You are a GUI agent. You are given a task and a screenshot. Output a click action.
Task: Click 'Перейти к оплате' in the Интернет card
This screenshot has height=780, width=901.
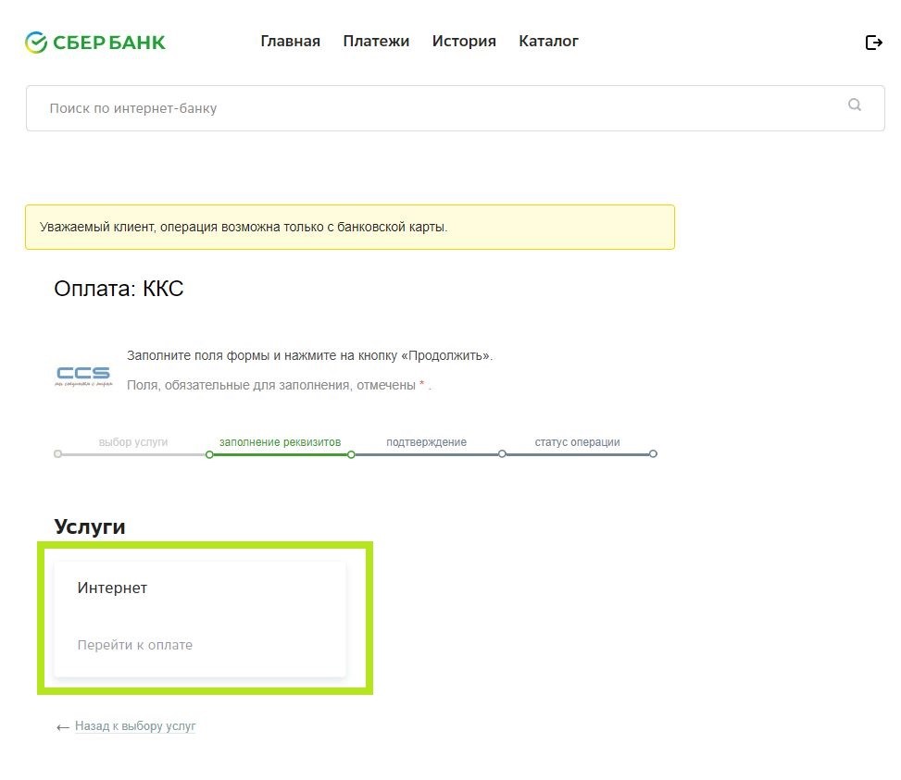click(135, 645)
